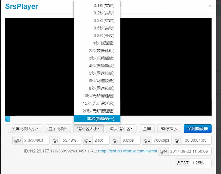Click the @PST 1.25秒 field
Screen dimensions: 221x174
click(x=200, y=163)
